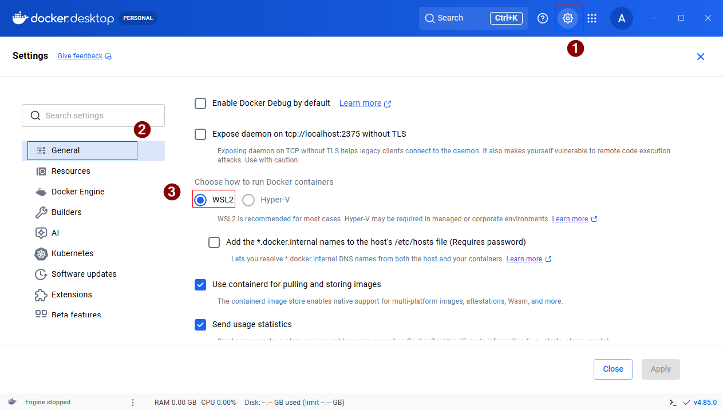Viewport: 723px width, 410px height.
Task: Open the settings gear icon
Action: point(567,18)
